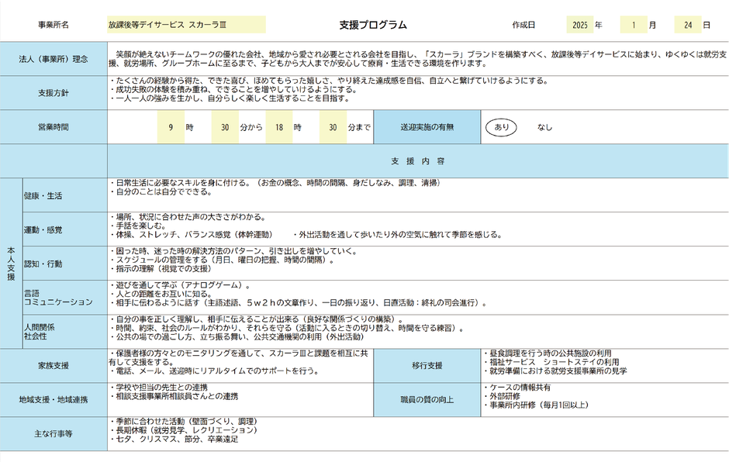Click the 事業所名 field showing 放課後等デイサービス スカーラⅢ
Viewport: 729px width, 462px height.
coord(186,25)
